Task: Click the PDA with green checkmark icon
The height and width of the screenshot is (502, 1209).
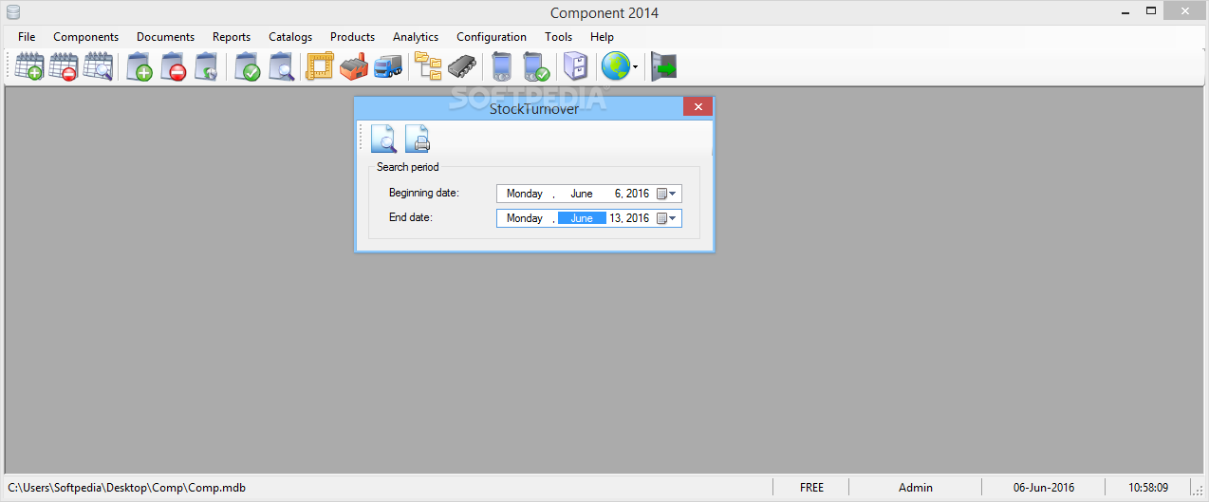Action: tap(536, 67)
